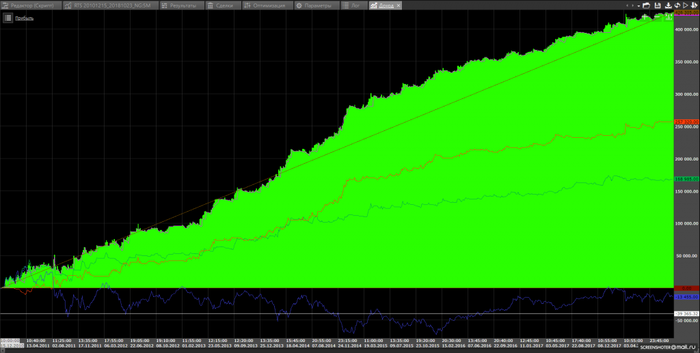Click the red 257 320.00 value marker
This screenshot has height=353, width=700.
(x=686, y=122)
